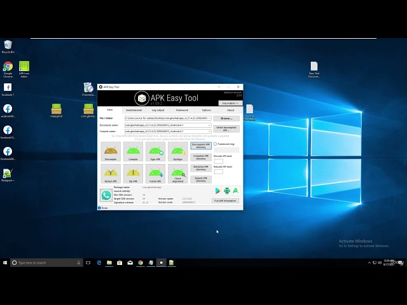407x305 pixels.
Task: Open the ChromeSe... installer desktop icon
Action: 88,89
